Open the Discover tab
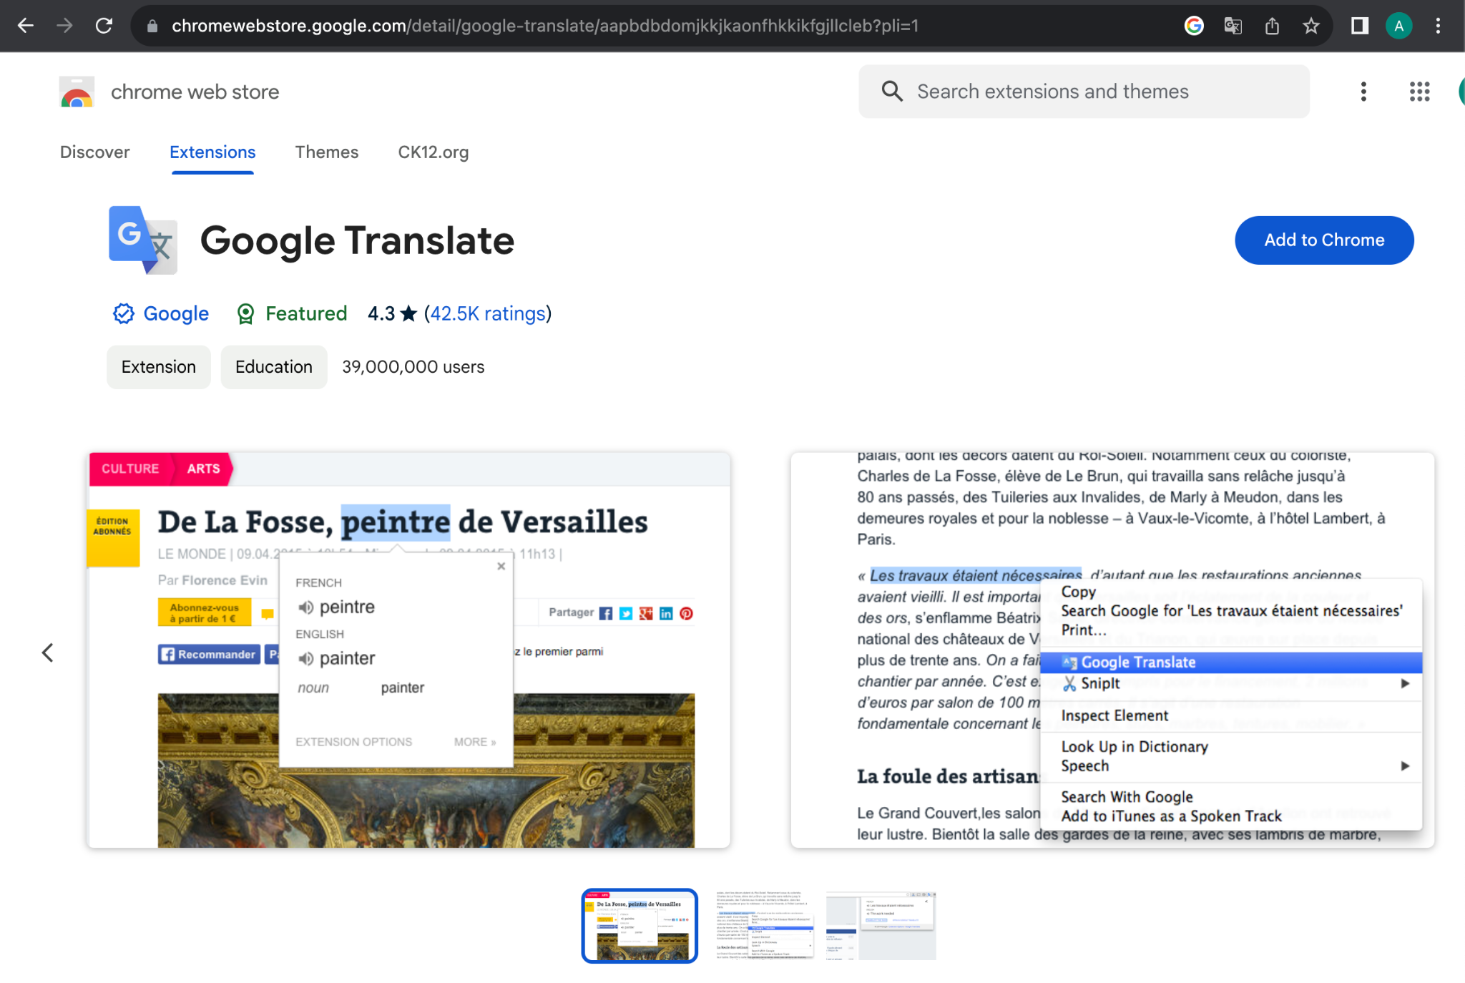This screenshot has height=983, width=1465. pyautogui.click(x=95, y=152)
